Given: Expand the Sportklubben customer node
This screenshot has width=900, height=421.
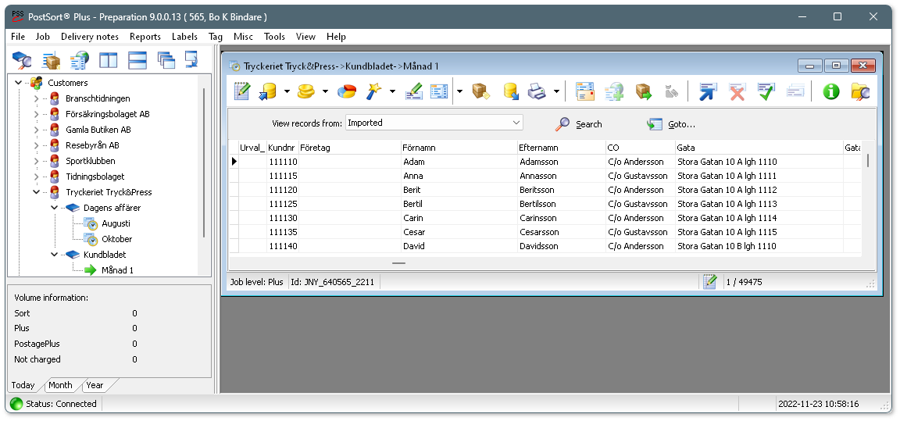Looking at the screenshot, I should (36, 161).
